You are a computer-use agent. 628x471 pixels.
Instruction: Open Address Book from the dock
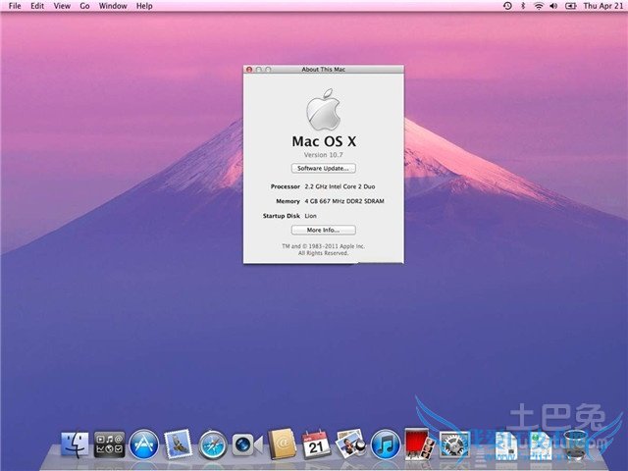point(281,445)
